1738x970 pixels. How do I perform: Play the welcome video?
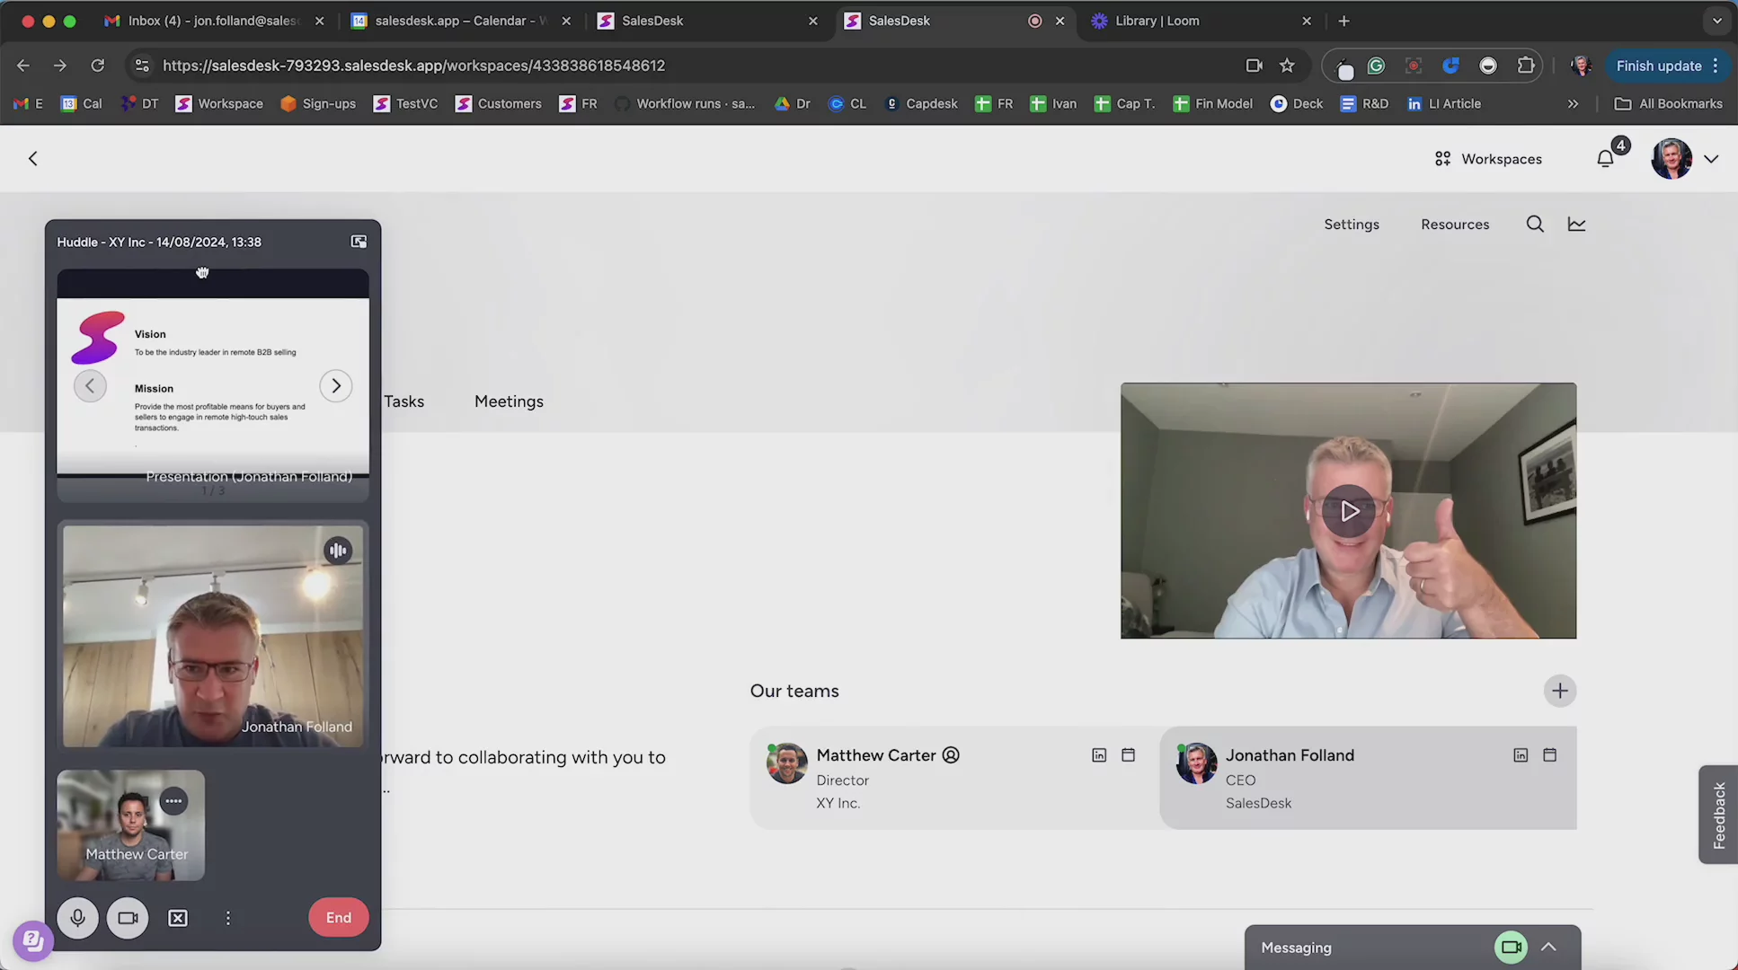click(1349, 511)
